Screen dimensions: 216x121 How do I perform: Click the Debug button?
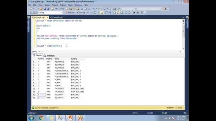click(81, 13)
